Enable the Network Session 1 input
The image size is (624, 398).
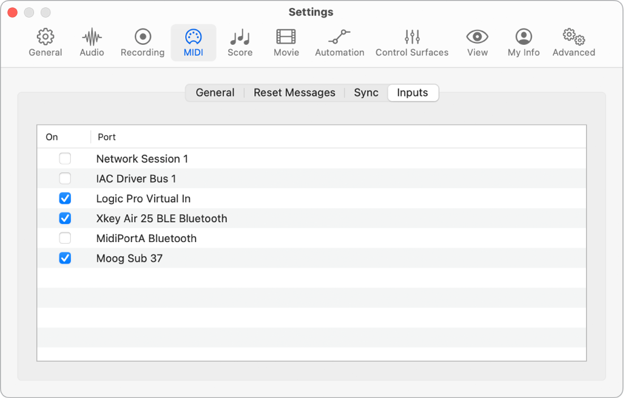point(65,159)
